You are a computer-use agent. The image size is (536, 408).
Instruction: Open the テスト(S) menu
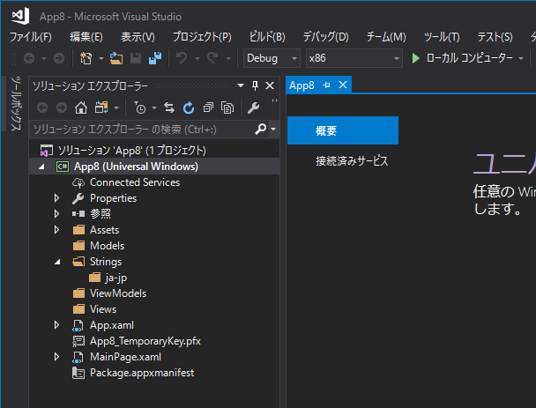tap(495, 36)
